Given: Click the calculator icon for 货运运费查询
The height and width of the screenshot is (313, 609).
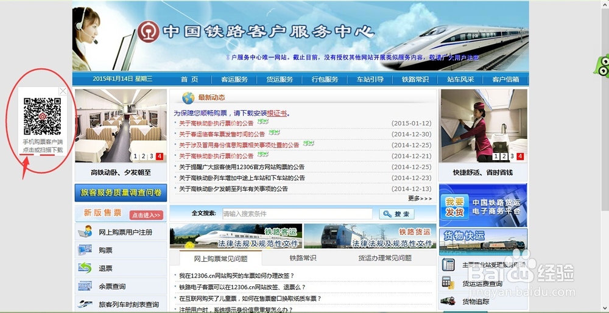Looking at the screenshot, I should pyautogui.click(x=448, y=283).
